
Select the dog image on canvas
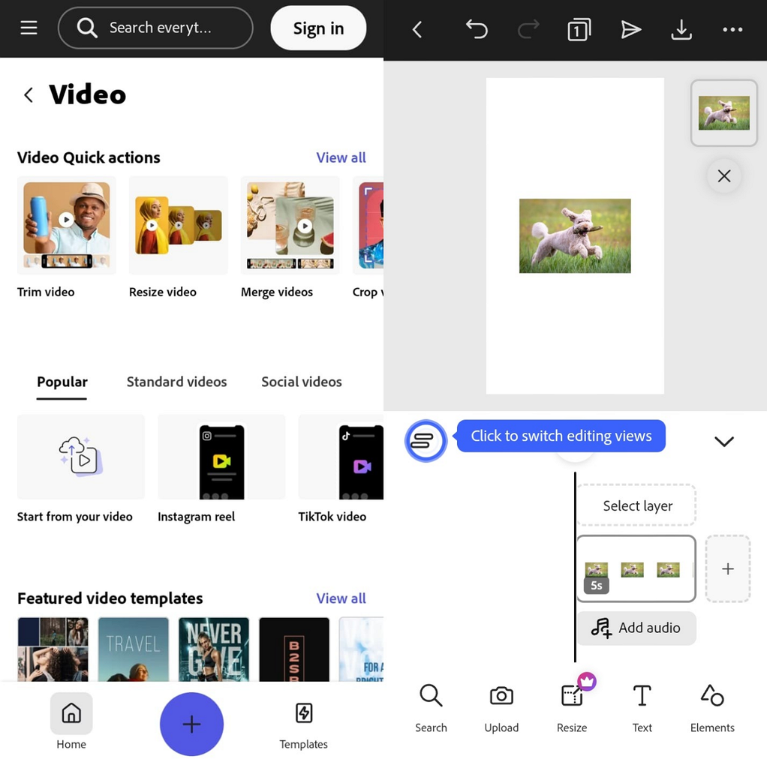pos(575,235)
